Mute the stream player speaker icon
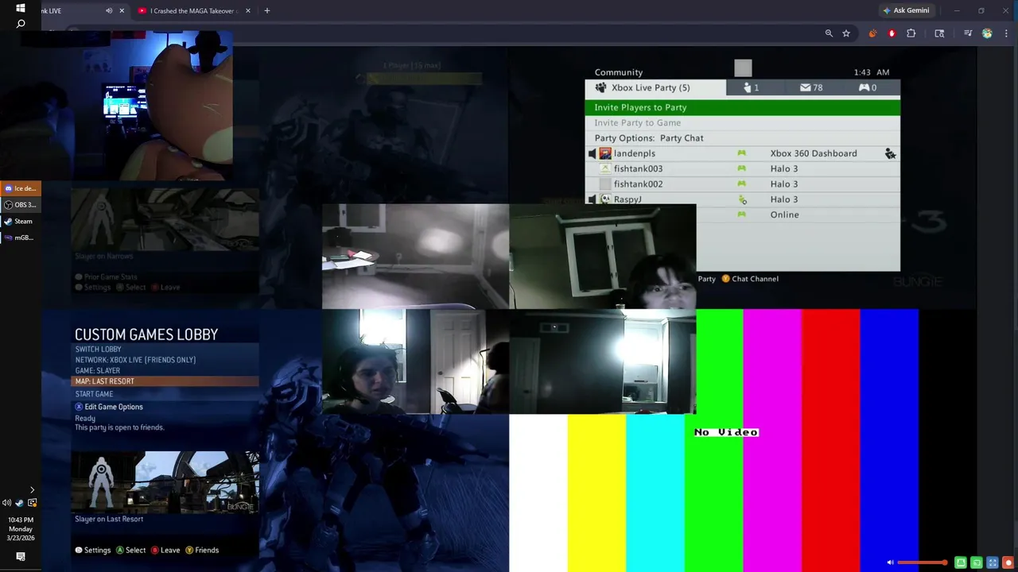The width and height of the screenshot is (1018, 572). 890,562
